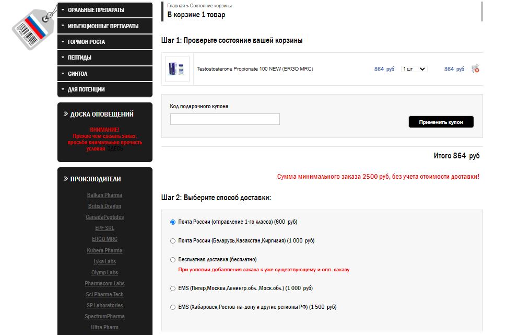The image size is (507, 335).
Task: Remove the item with the cart delete icon
Action: 475,69
